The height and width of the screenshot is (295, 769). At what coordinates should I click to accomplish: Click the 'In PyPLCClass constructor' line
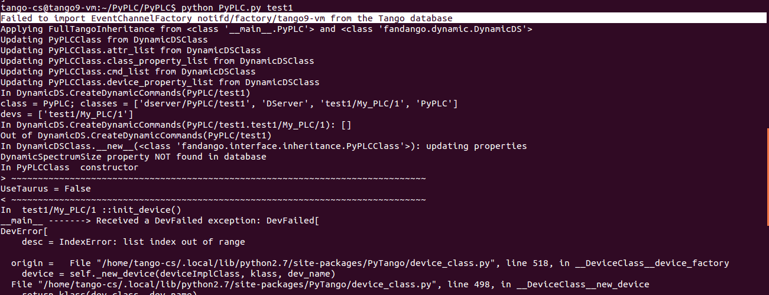[x=69, y=167]
